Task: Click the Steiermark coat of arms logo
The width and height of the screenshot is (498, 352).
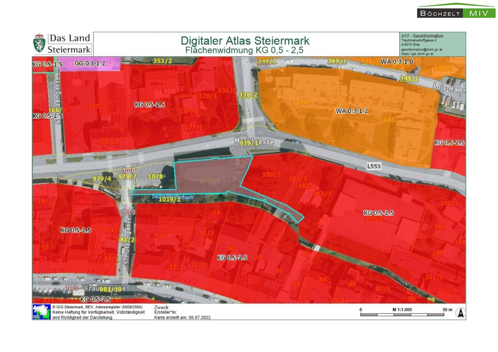Action: coord(39,43)
